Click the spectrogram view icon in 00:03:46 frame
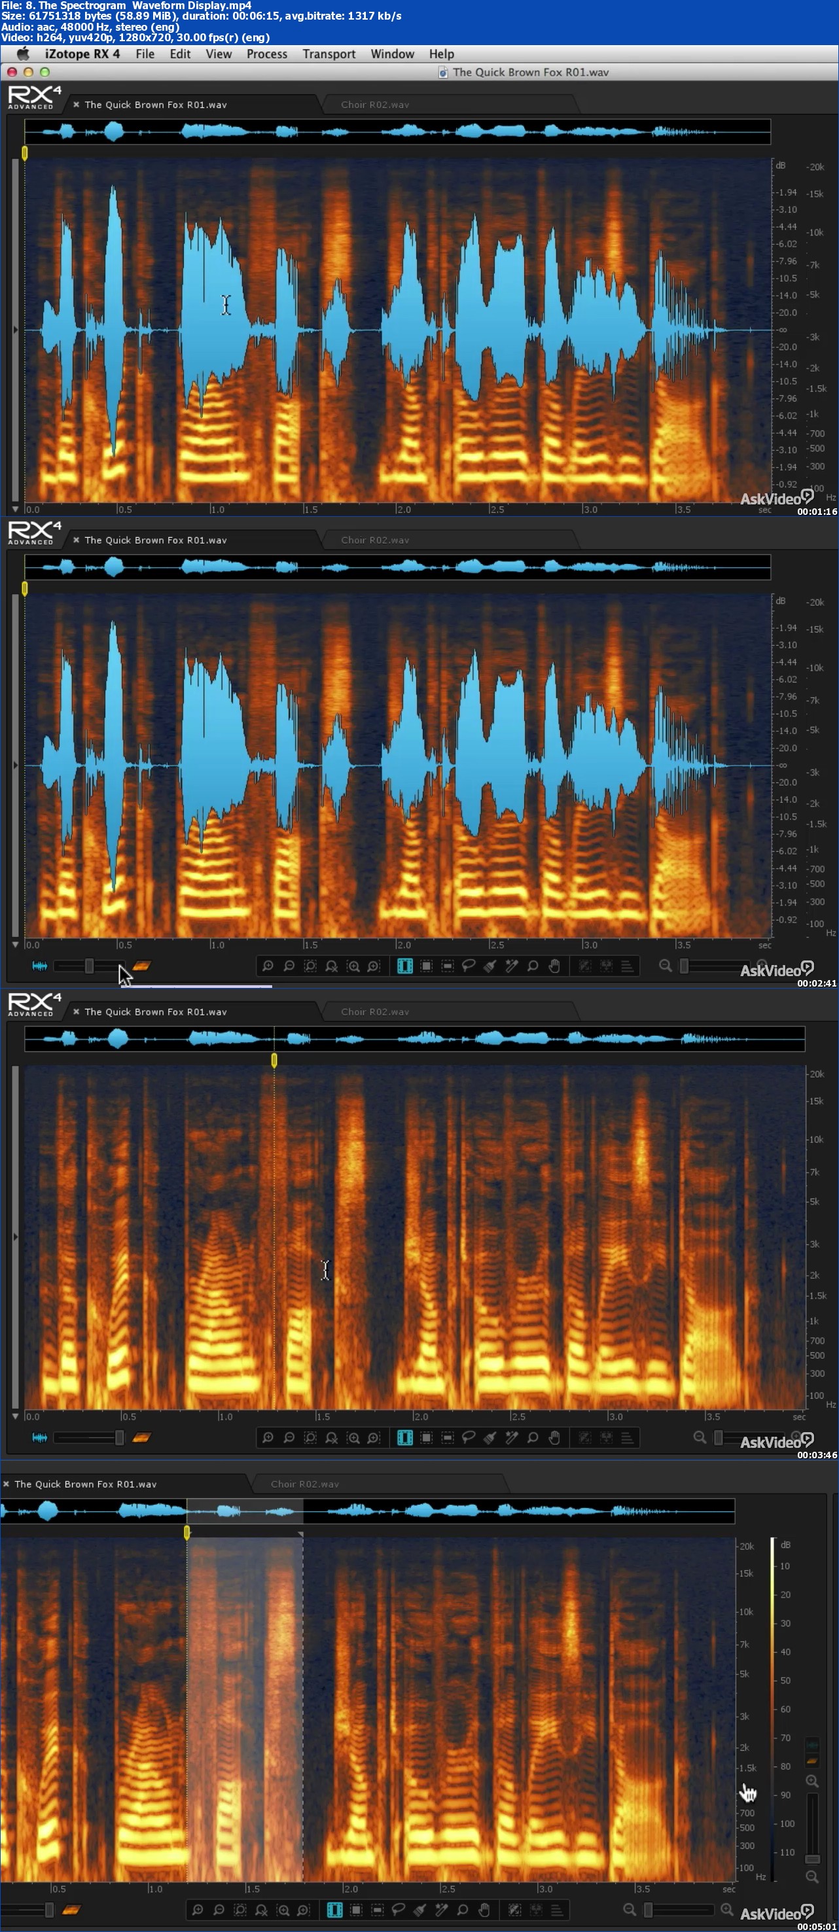The width and height of the screenshot is (839, 1932). tap(141, 1438)
